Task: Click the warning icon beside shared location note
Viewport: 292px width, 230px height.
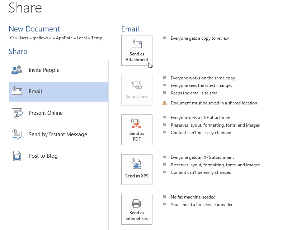Action: (164, 103)
